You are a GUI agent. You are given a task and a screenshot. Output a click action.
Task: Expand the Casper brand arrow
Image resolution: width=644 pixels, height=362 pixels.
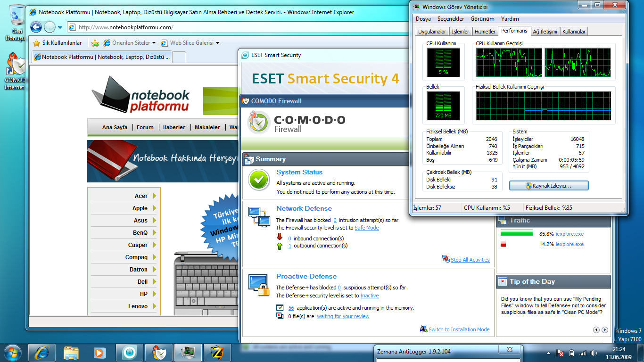(154, 245)
